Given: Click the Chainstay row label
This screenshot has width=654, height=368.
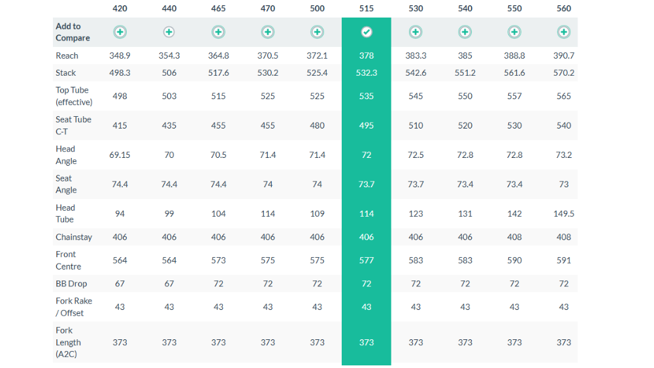Looking at the screenshot, I should (x=74, y=237).
